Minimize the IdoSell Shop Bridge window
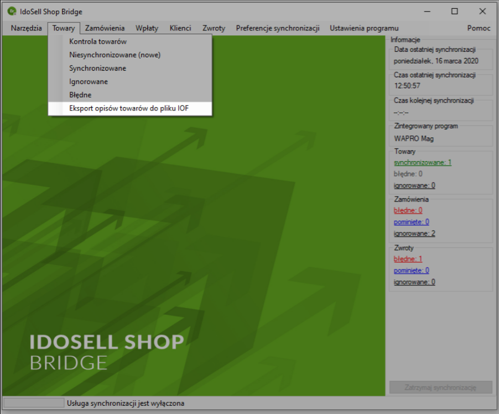 427,12
